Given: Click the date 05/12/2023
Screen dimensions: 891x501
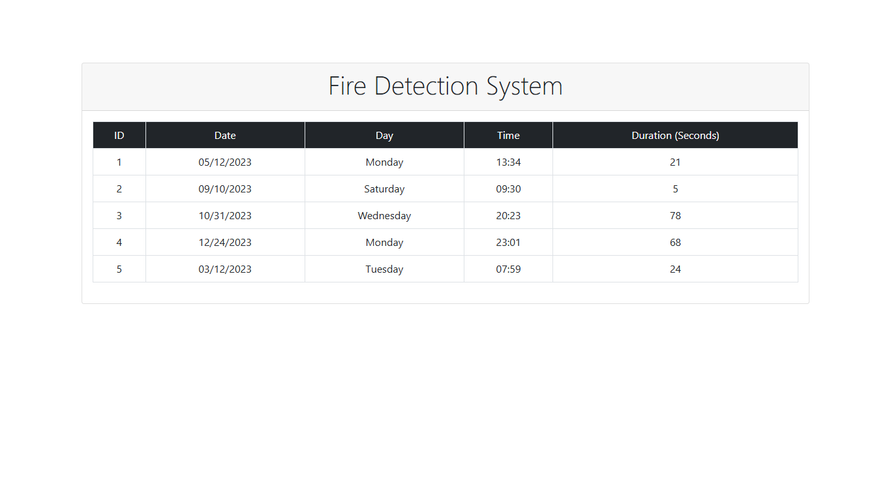Looking at the screenshot, I should pos(225,162).
